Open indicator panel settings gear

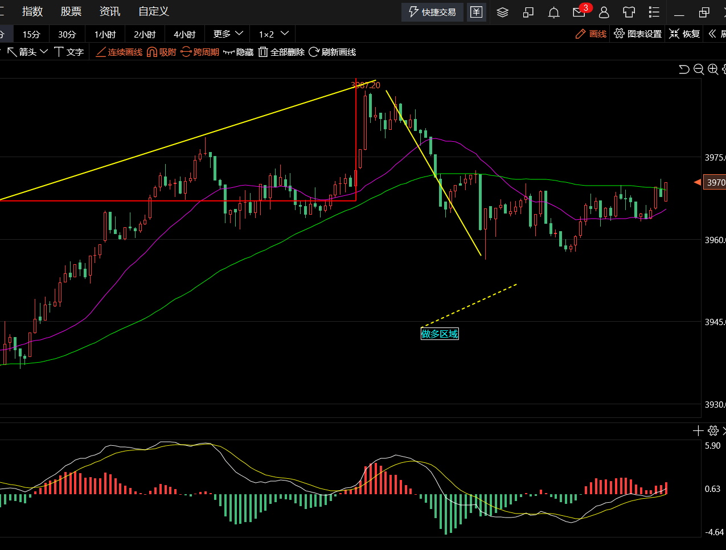click(713, 431)
